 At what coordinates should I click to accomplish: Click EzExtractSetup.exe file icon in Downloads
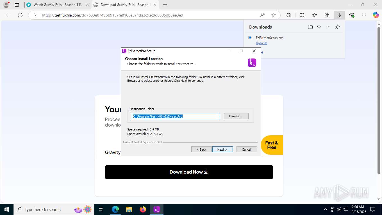pos(250,38)
